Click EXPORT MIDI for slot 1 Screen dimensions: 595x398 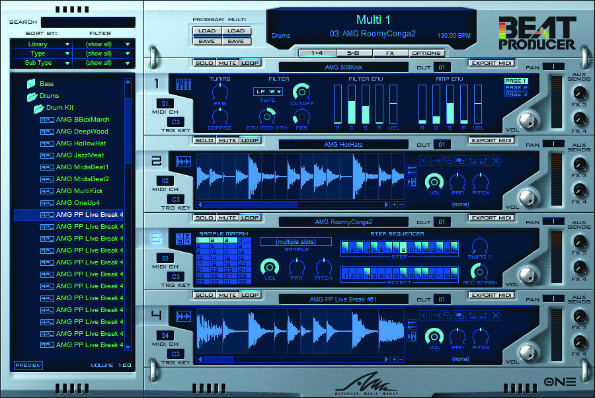click(491, 63)
